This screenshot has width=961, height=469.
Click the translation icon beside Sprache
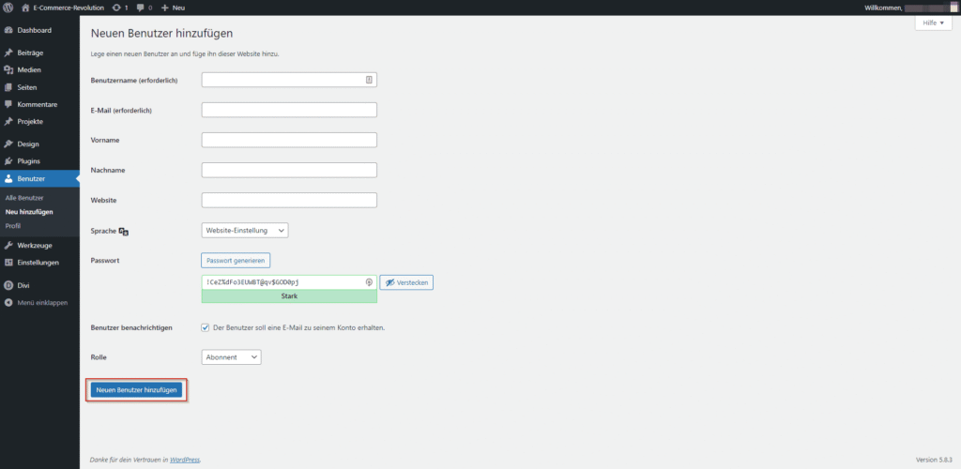pos(124,232)
